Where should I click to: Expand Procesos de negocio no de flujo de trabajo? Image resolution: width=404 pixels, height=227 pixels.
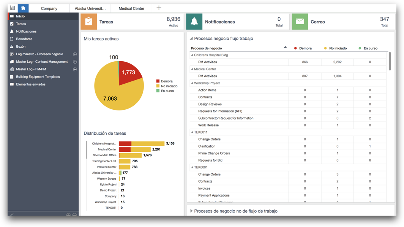click(191, 211)
